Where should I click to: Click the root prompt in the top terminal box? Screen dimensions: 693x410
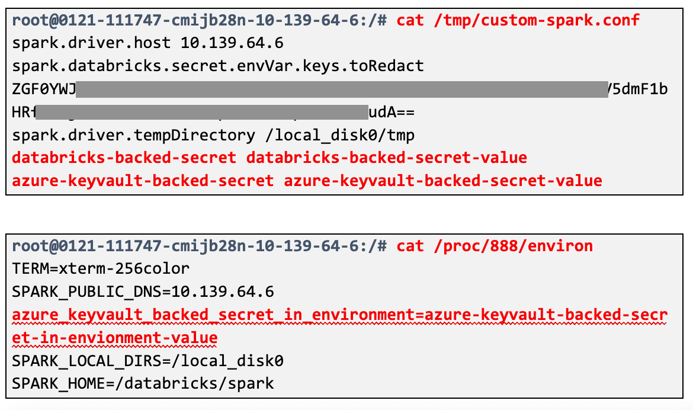(x=200, y=20)
